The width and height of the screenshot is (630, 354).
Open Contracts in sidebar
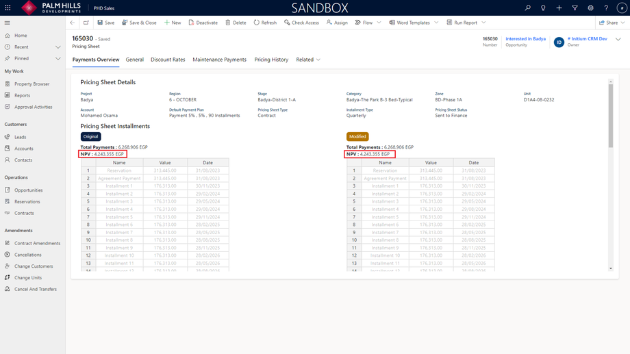(x=24, y=213)
